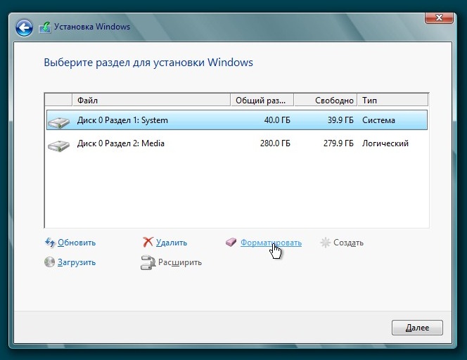467x360 pixels.
Task: Click the eraser icon beside Форматировать
Action: [x=231, y=243]
